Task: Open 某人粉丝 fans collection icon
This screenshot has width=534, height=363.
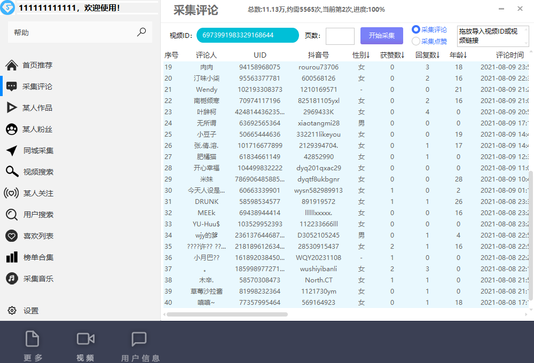Action: click(x=12, y=128)
